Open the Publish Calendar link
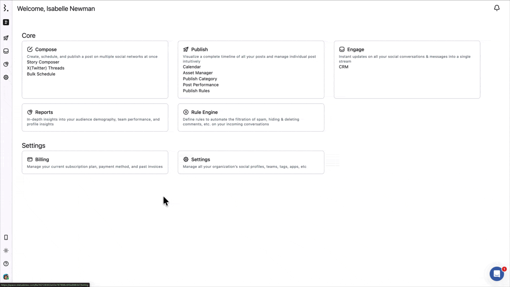 coord(192,67)
